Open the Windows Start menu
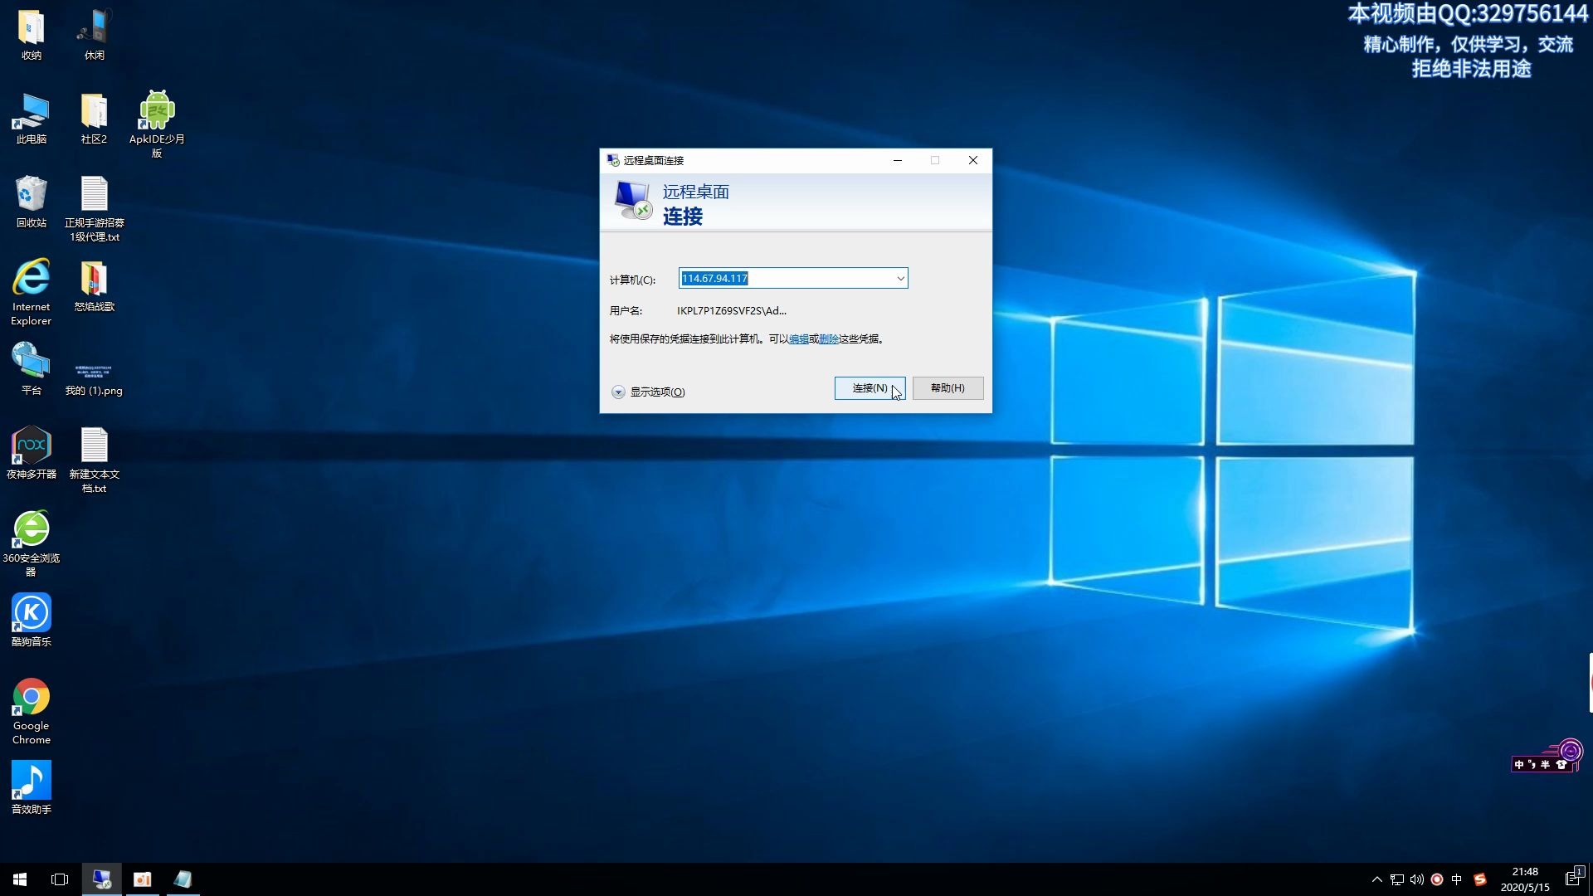1593x896 pixels. [20, 879]
